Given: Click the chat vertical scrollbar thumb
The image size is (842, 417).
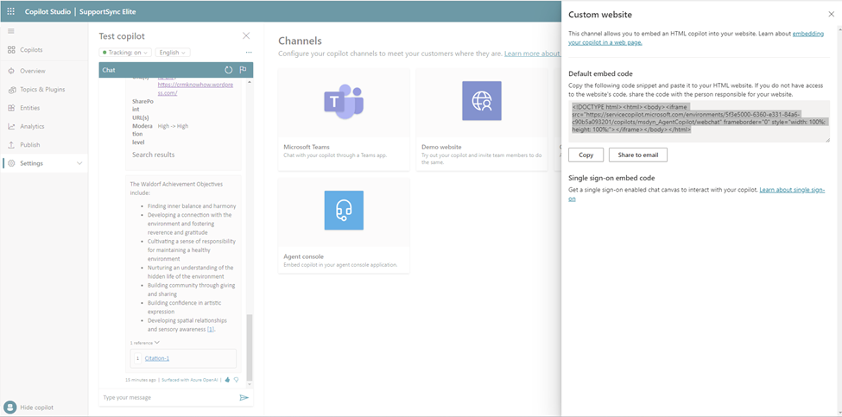Looking at the screenshot, I should point(249,348).
